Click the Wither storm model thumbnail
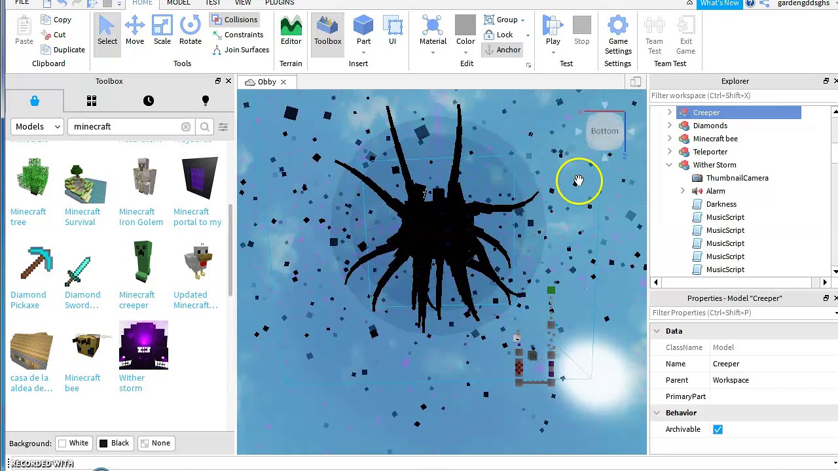Image resolution: width=838 pixels, height=471 pixels. (x=143, y=345)
